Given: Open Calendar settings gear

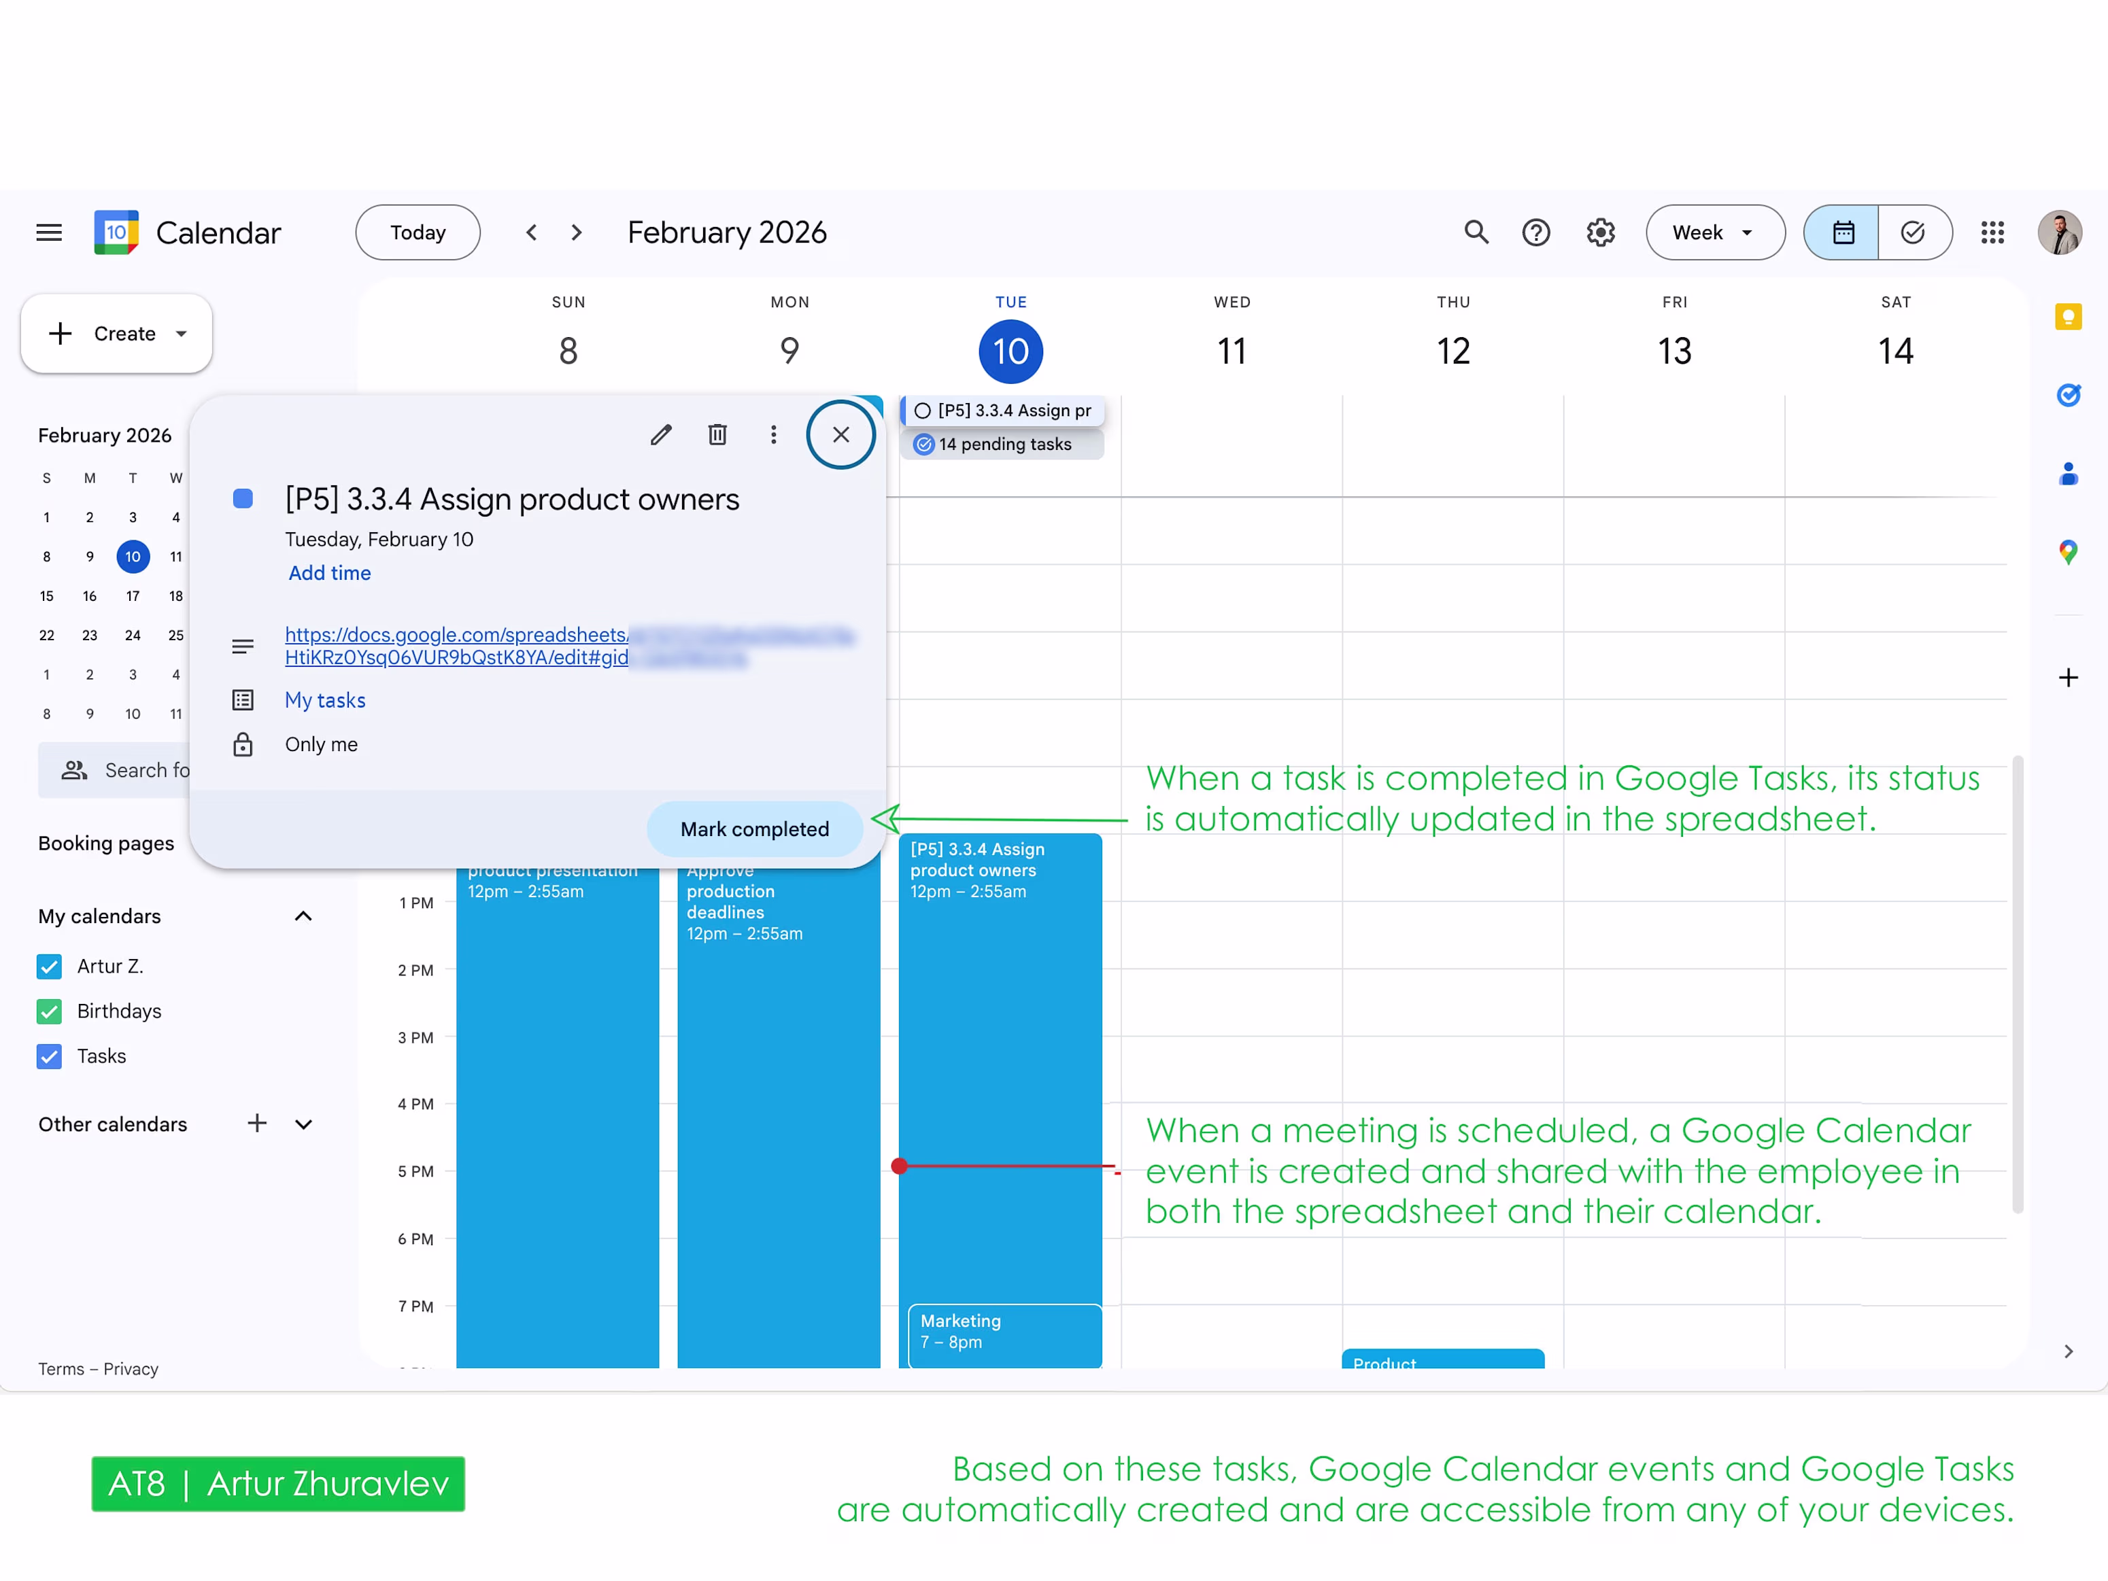Looking at the screenshot, I should [1600, 232].
